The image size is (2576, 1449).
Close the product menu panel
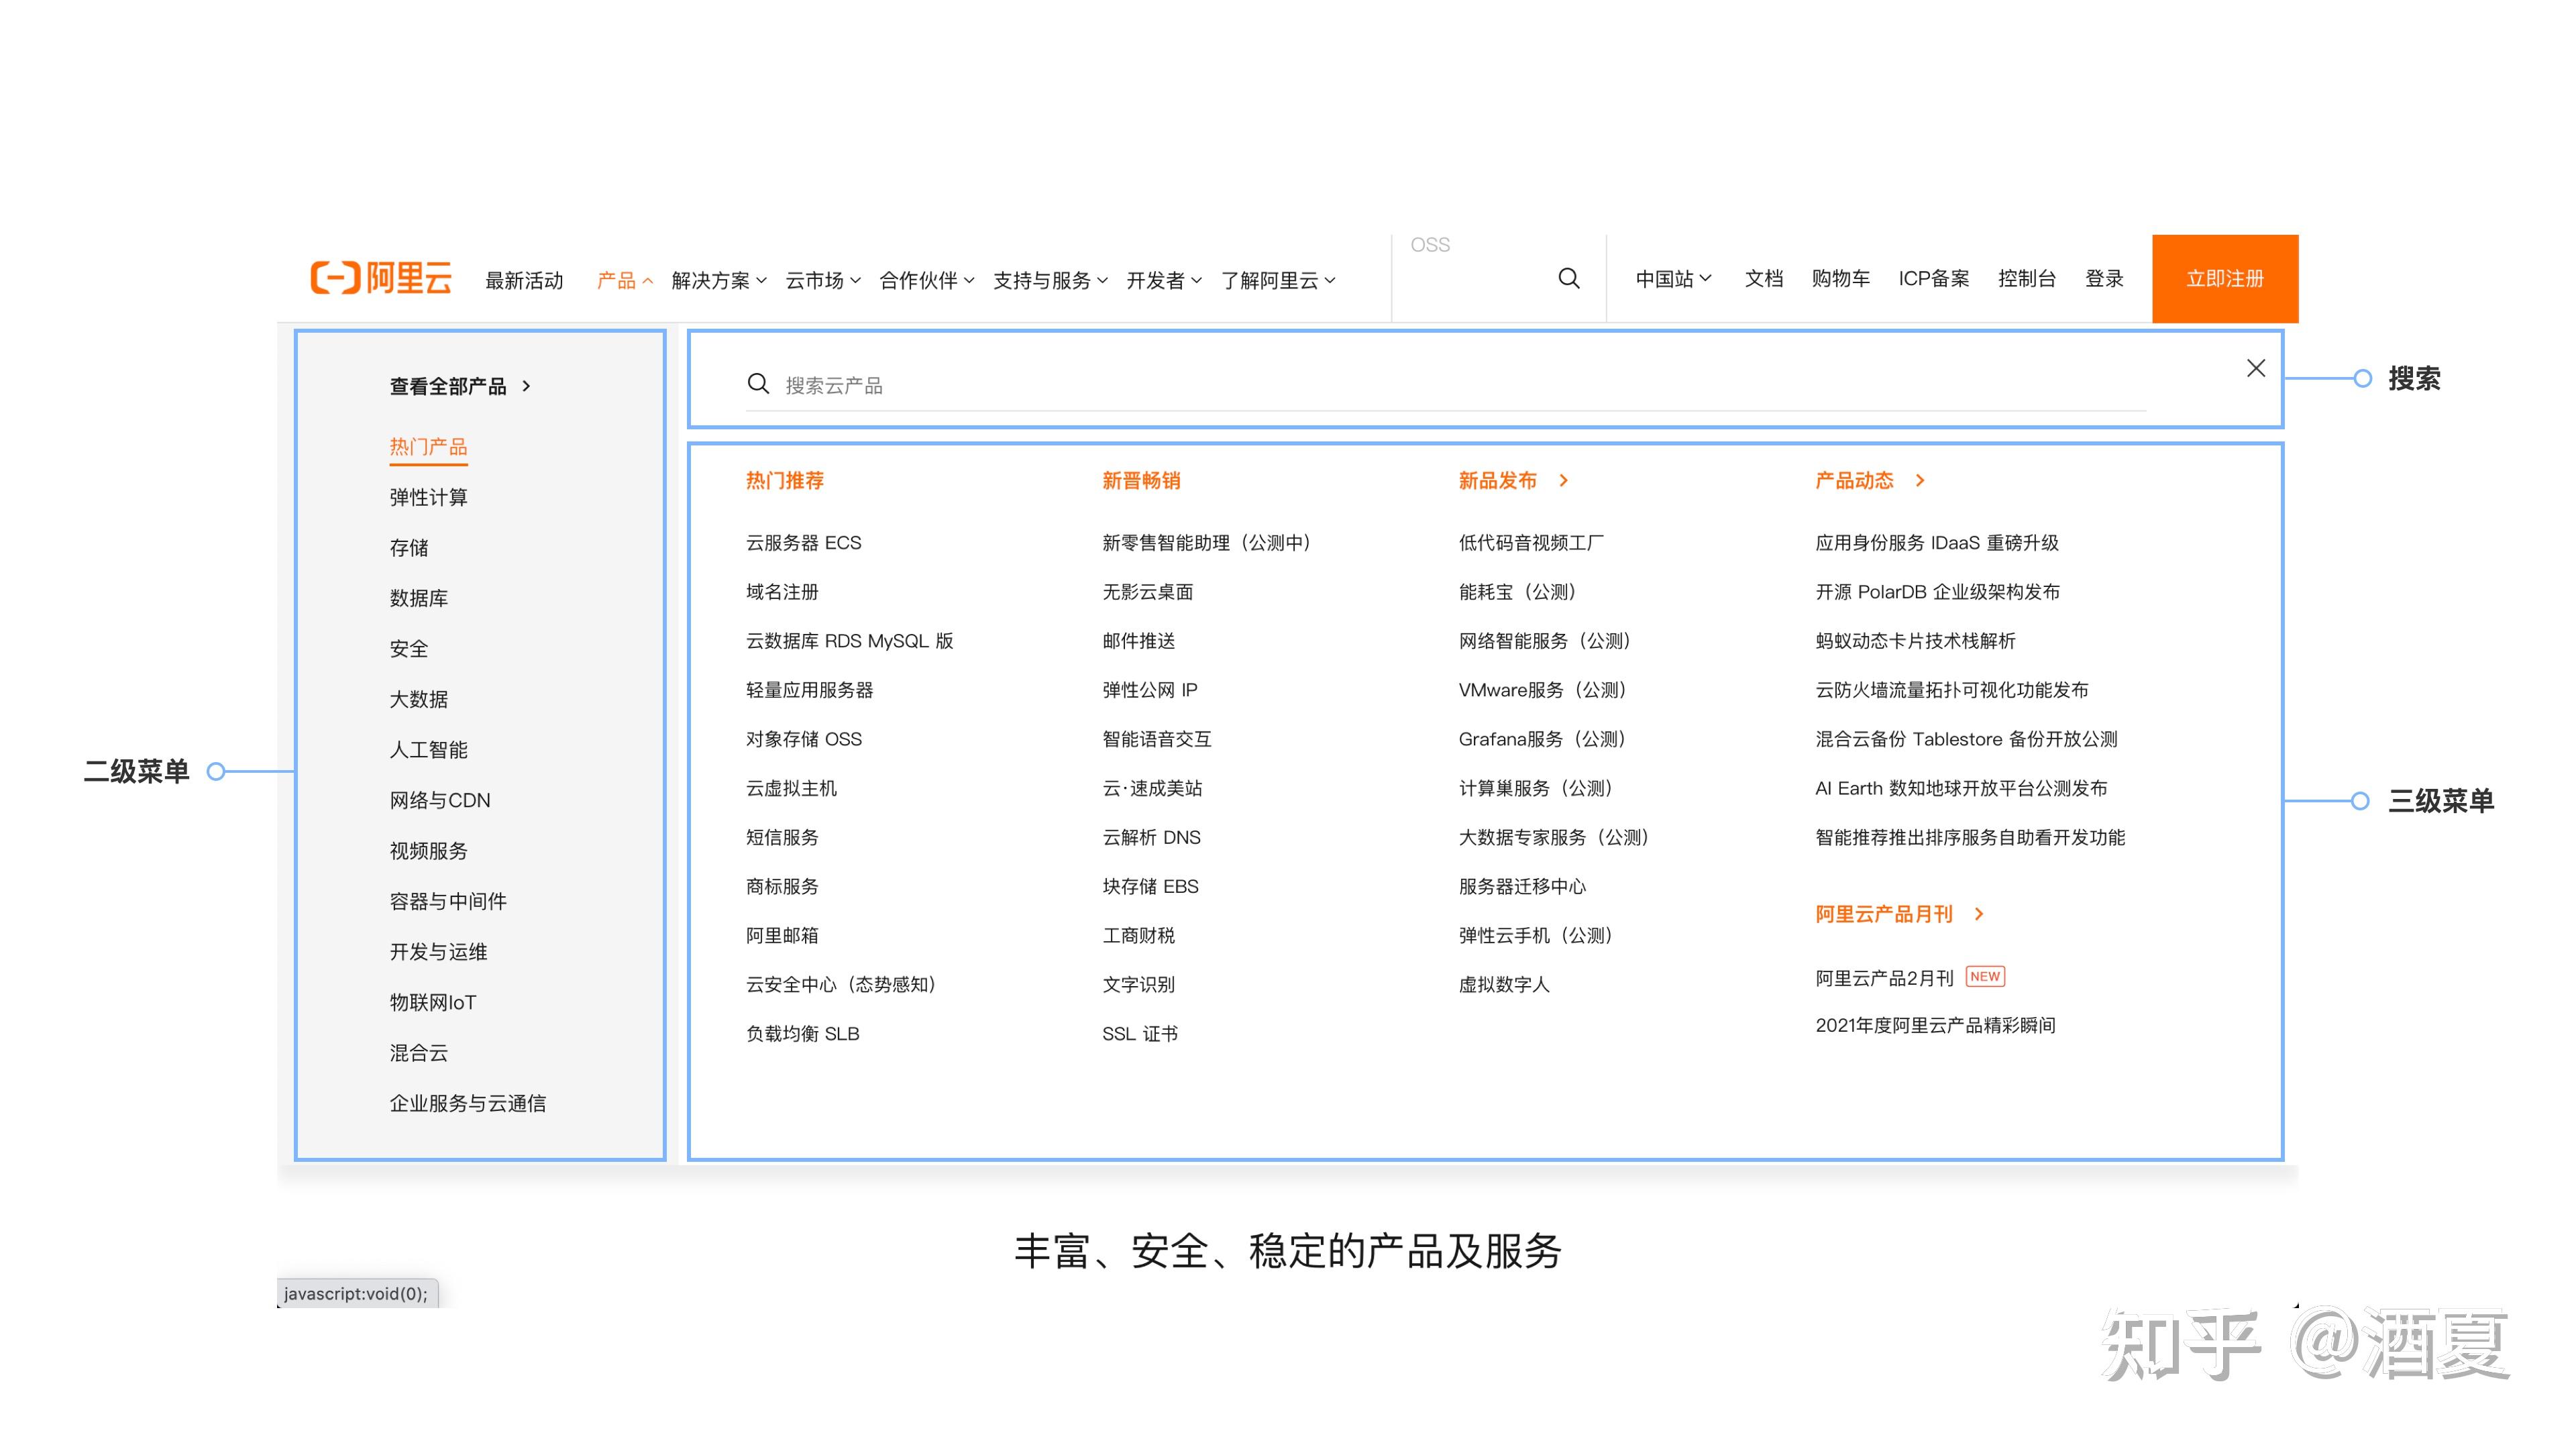pyautogui.click(x=2256, y=368)
